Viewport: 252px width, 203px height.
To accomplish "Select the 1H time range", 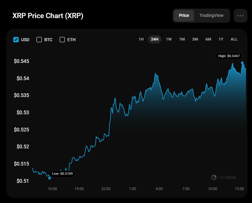I will (141, 39).
